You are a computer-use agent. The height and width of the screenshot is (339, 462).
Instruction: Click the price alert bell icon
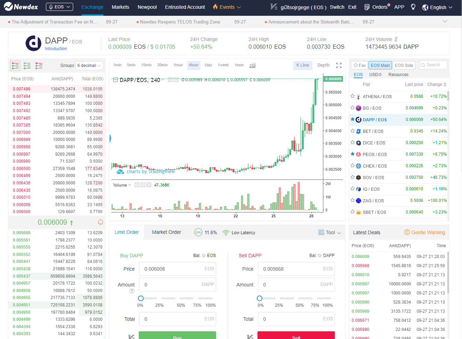(x=100, y=222)
